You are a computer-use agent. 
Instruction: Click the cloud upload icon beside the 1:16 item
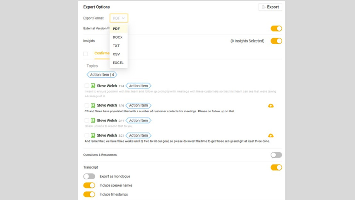[271, 106]
